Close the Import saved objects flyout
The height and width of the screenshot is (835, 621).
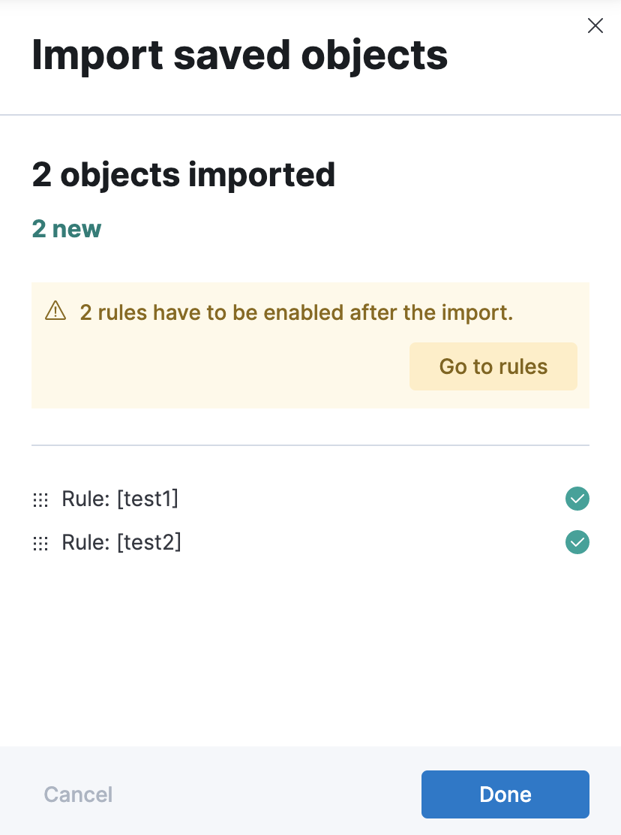[595, 26]
